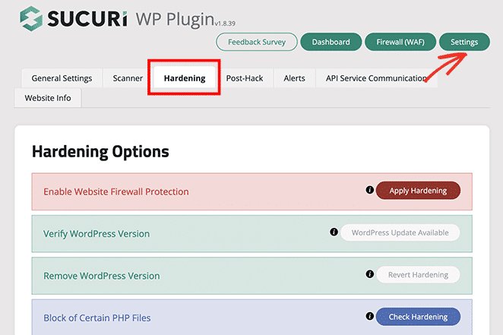Open info icon for Enable Website Firewall Protection
Viewport: 503px width, 335px height.
(369, 190)
